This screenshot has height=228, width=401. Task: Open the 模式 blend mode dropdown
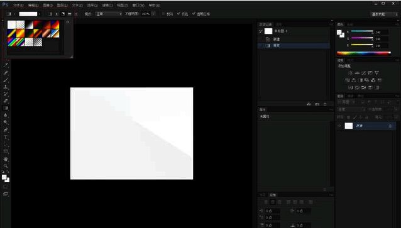point(109,14)
